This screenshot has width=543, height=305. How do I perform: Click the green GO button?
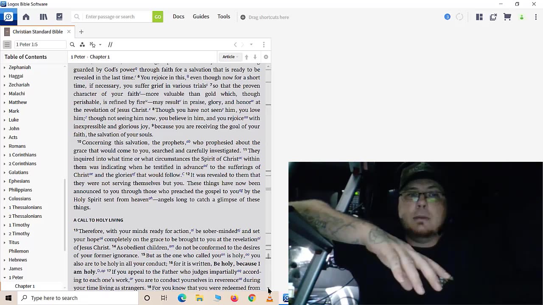coord(158,17)
